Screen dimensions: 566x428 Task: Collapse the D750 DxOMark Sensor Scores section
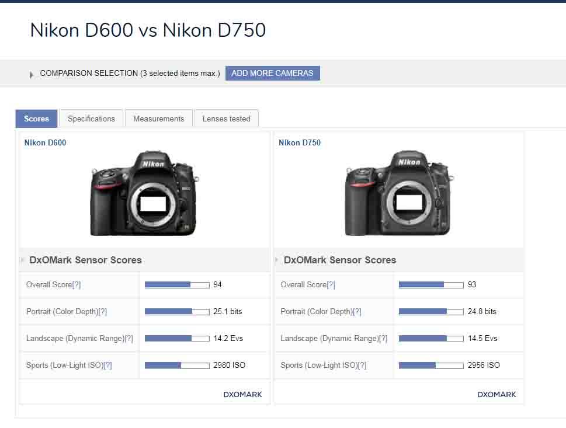point(276,260)
